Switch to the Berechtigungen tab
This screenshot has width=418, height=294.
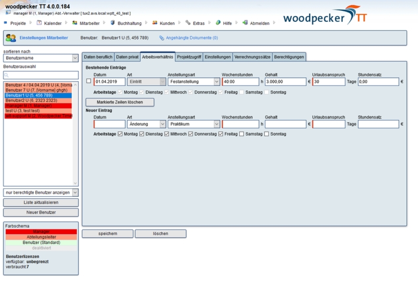tap(289, 57)
